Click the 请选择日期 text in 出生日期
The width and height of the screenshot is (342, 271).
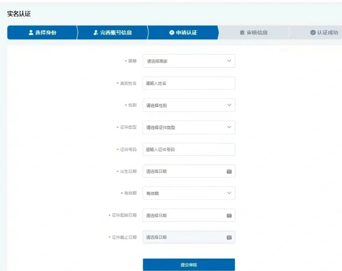[157, 171]
